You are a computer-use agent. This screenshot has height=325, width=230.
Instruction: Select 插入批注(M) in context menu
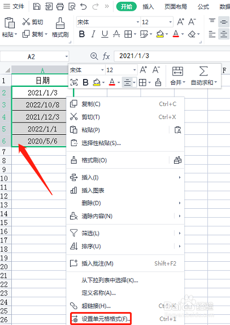click(x=125, y=263)
